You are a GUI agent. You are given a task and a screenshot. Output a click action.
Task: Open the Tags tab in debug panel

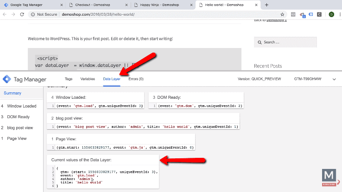[69, 79]
